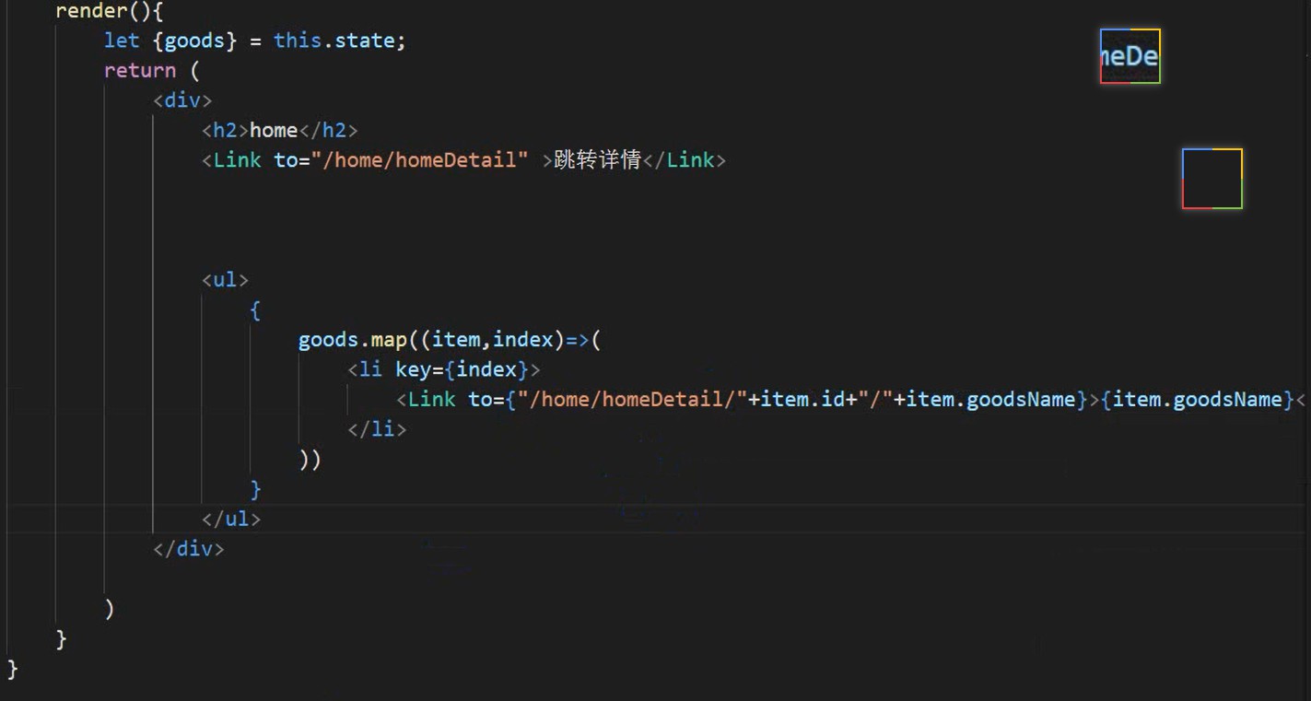Click the '))' closing the map call
The image size is (1311, 701).
point(310,459)
